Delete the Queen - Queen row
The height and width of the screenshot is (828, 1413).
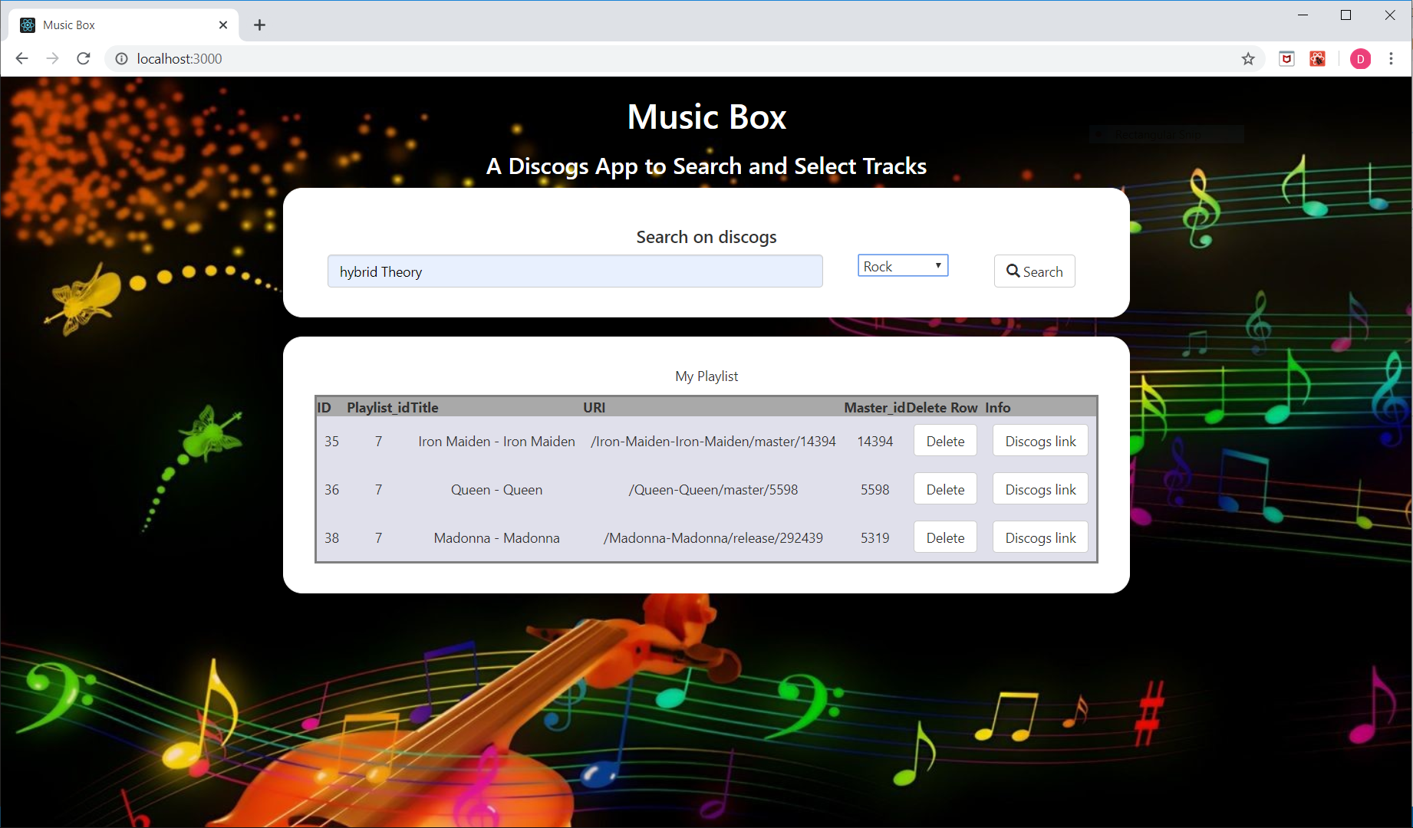(945, 489)
